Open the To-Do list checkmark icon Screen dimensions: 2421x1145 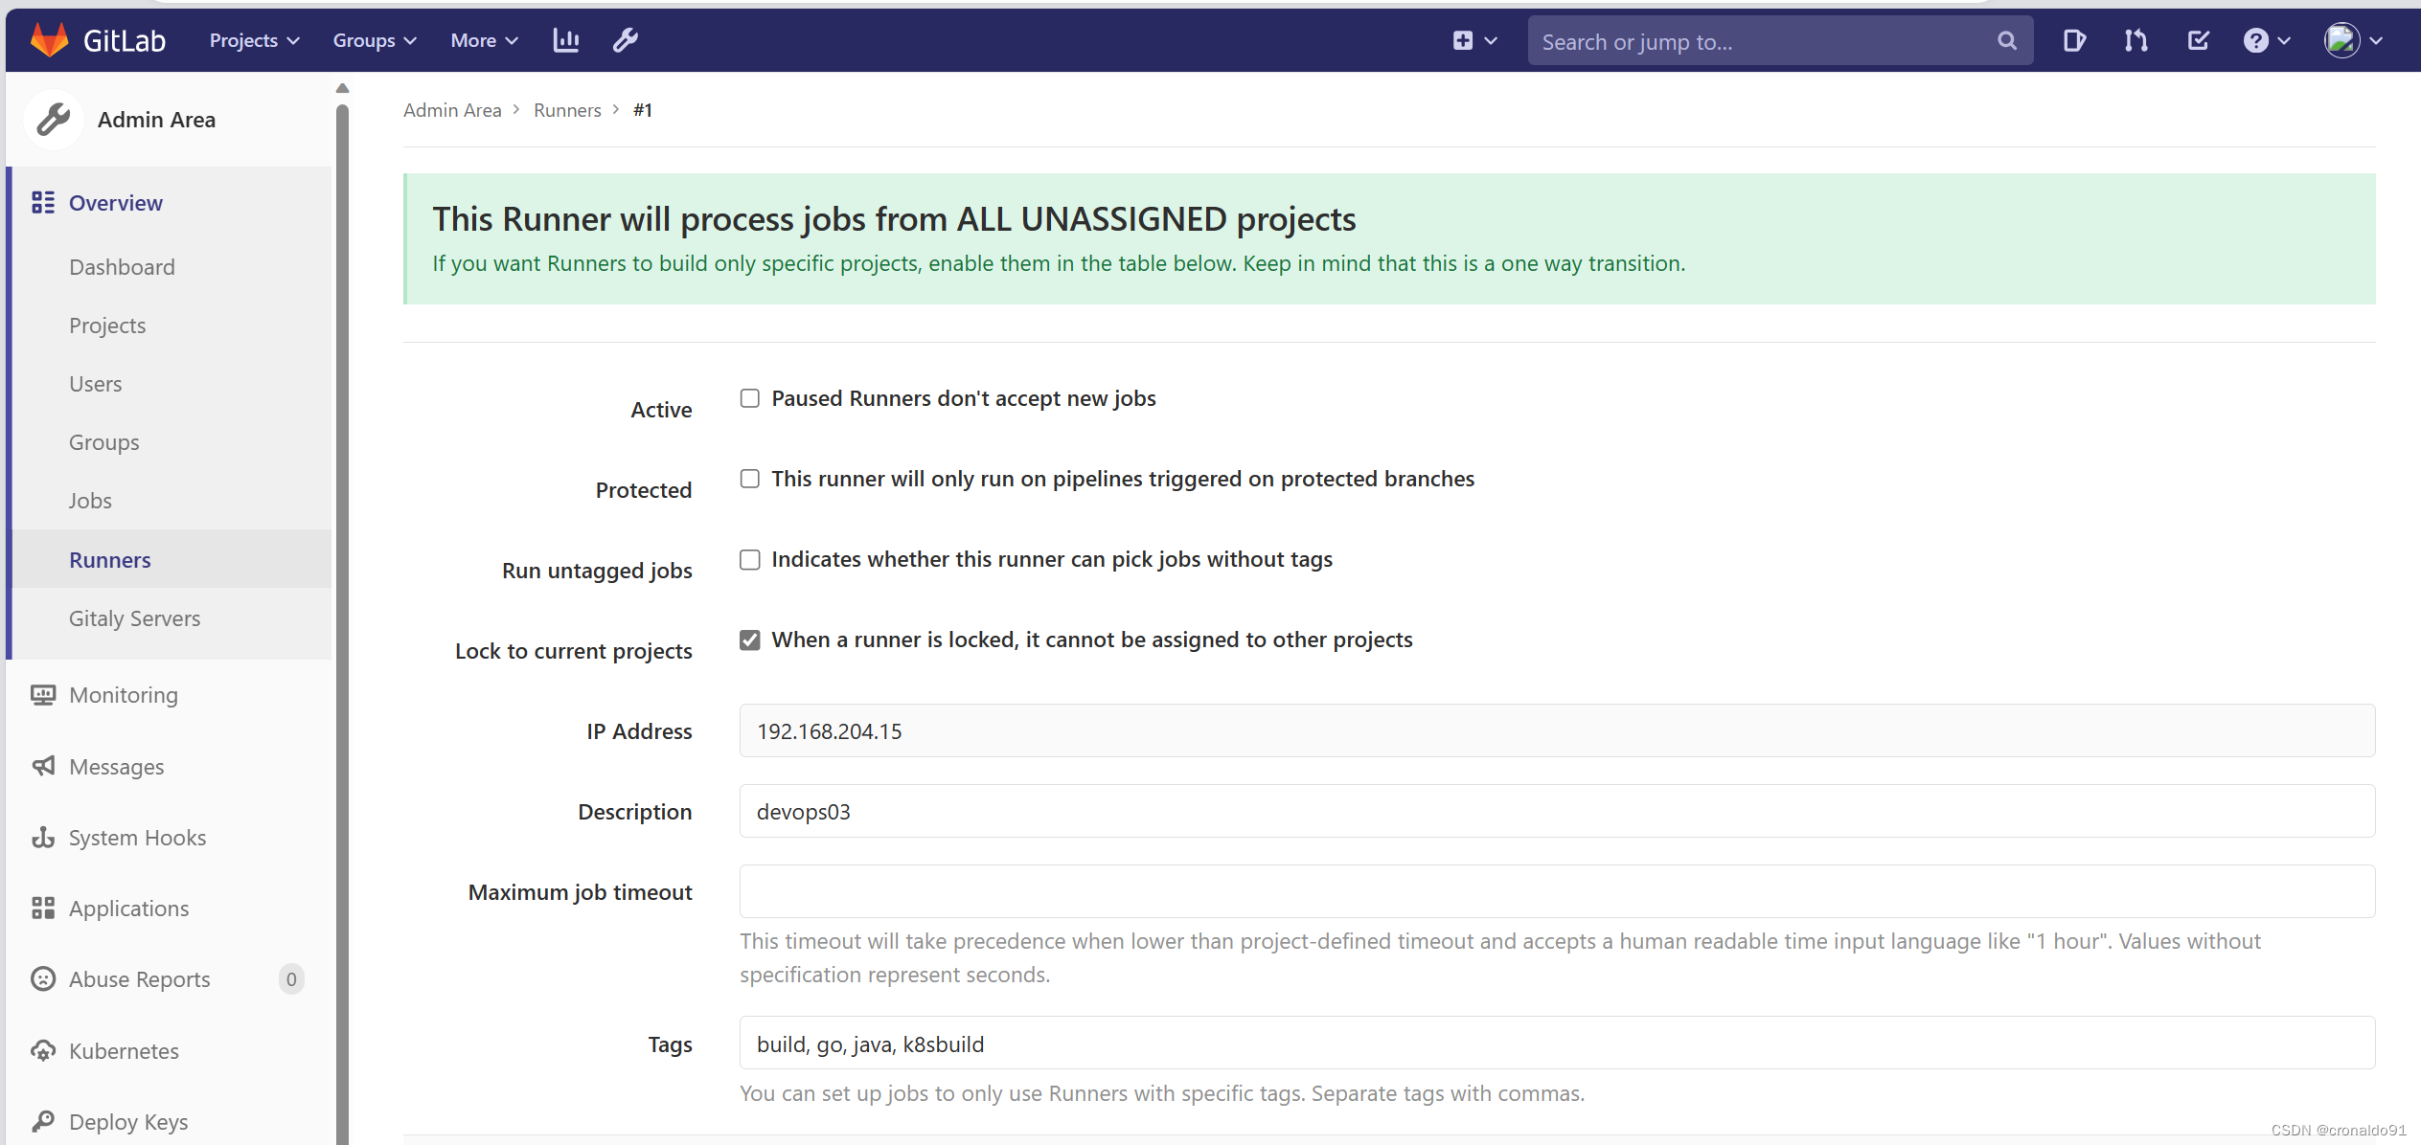pos(2198,40)
